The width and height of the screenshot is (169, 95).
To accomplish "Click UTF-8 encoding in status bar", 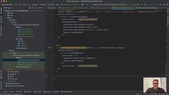I will click(x=146, y=94).
